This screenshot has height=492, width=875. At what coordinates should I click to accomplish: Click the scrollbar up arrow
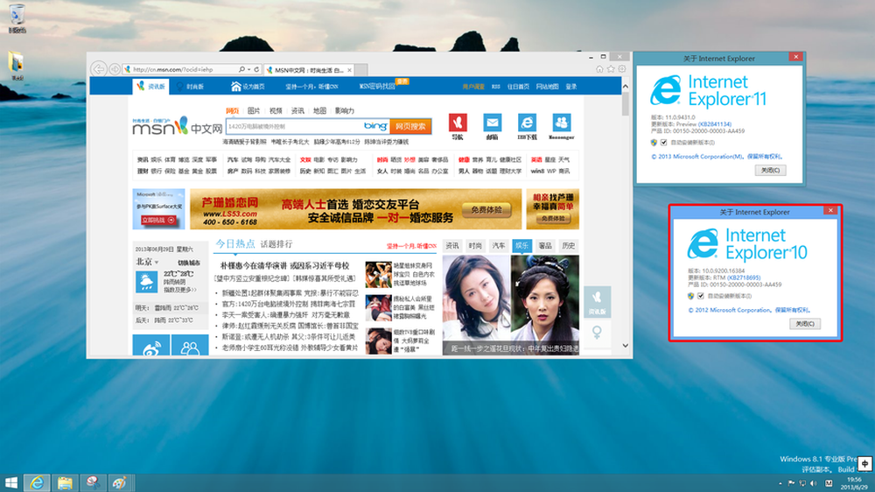point(625,87)
